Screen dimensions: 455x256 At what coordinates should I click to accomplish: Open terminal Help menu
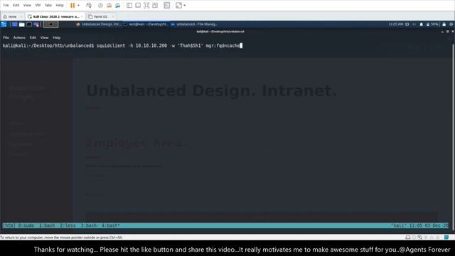pyautogui.click(x=57, y=38)
